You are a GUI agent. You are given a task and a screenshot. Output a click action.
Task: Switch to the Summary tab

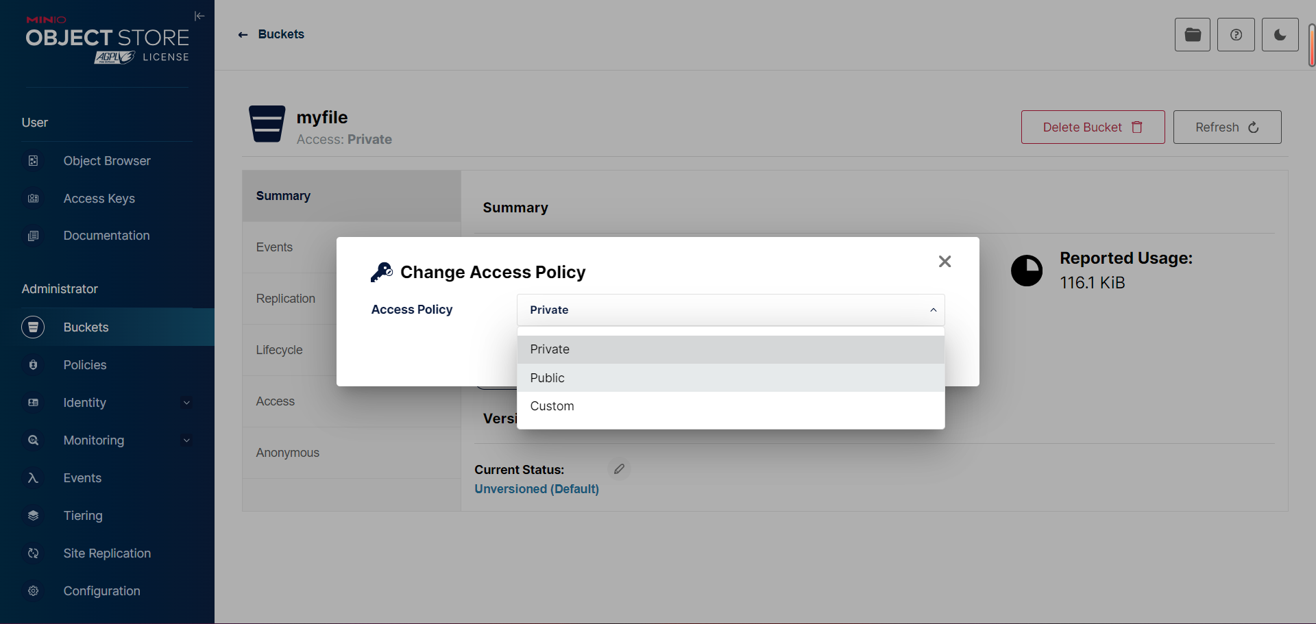pyautogui.click(x=351, y=196)
